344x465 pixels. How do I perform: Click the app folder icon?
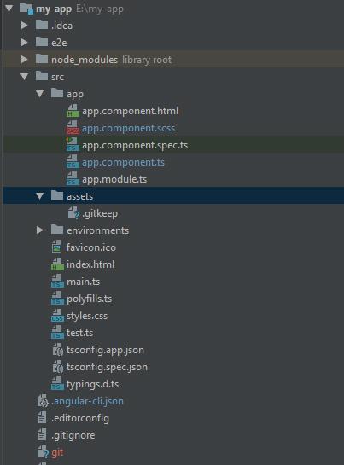[x=57, y=93]
